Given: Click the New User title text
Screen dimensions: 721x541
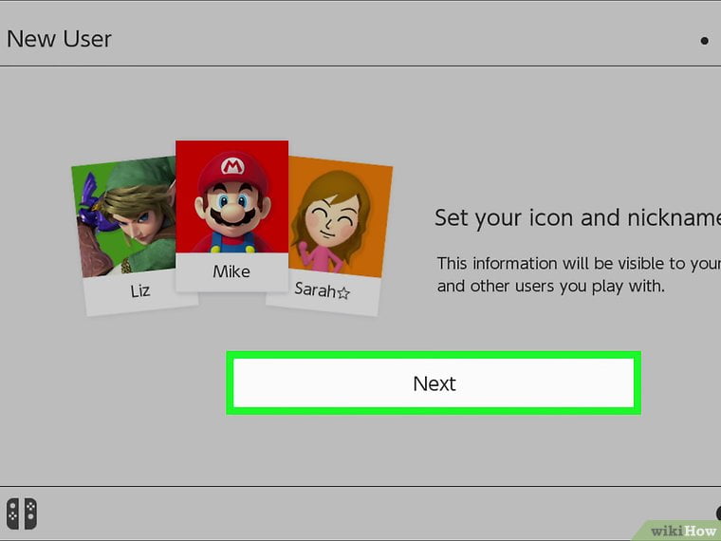Looking at the screenshot, I should tap(60, 39).
